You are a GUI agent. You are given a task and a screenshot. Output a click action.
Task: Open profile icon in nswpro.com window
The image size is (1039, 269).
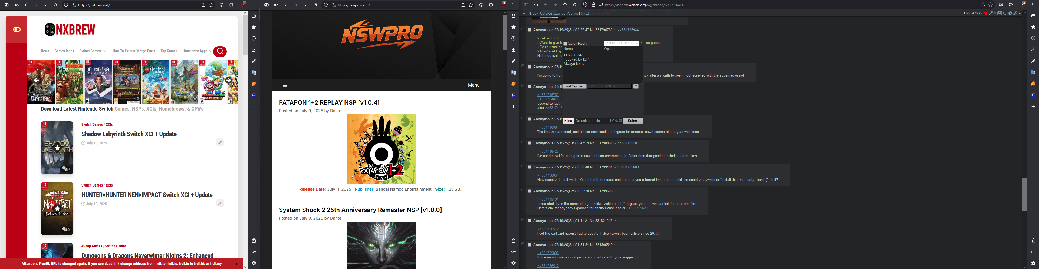pos(481,5)
